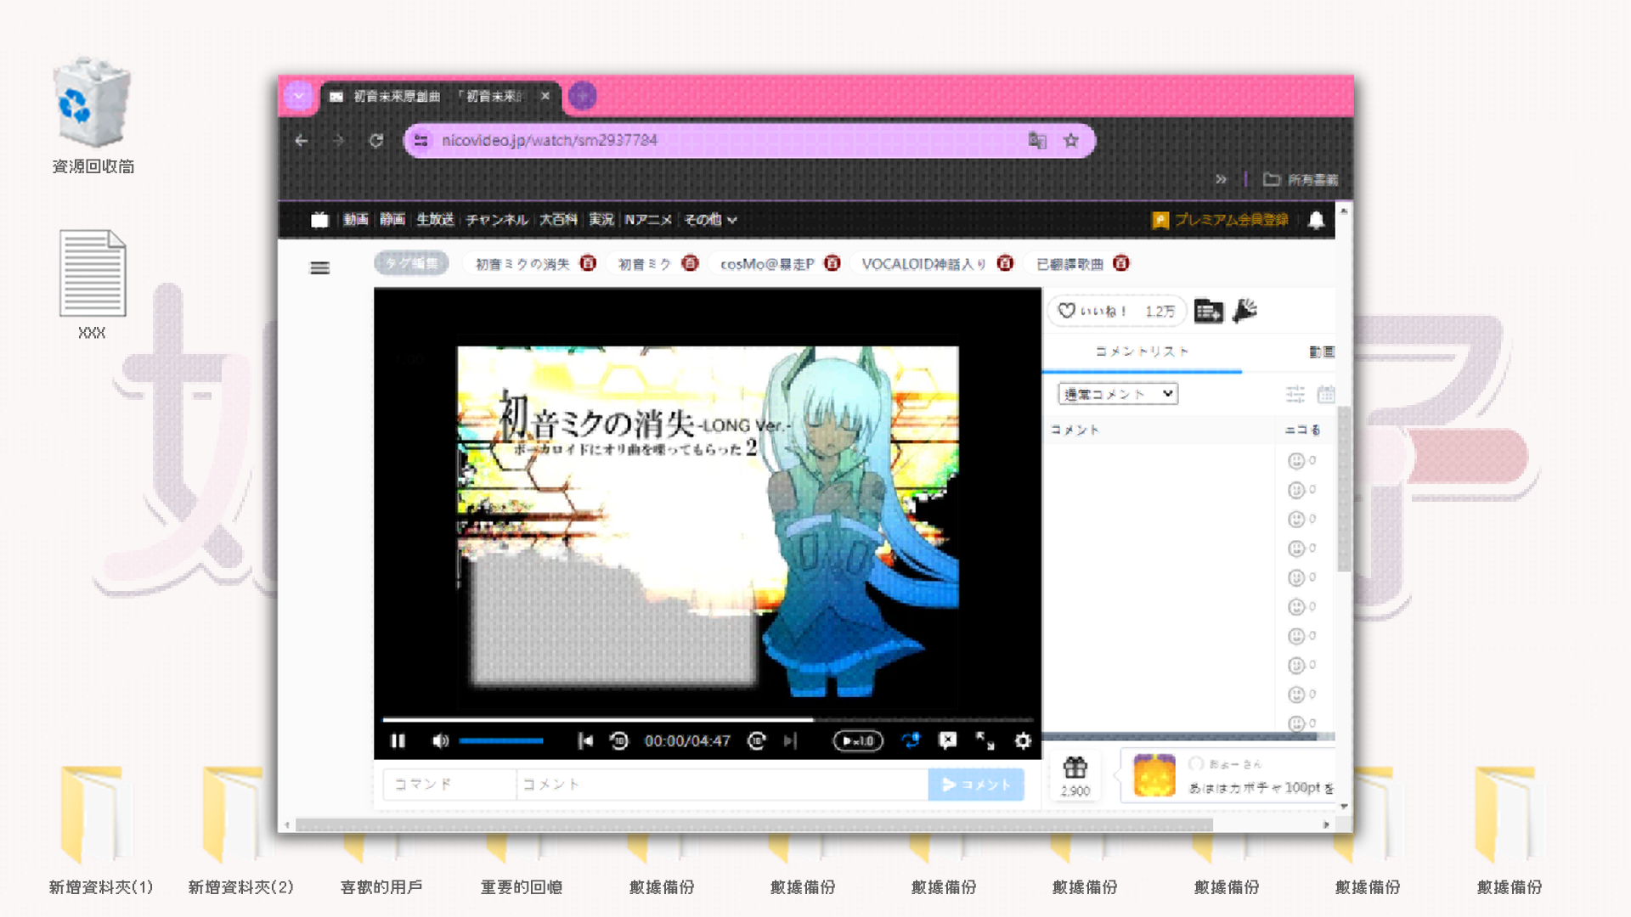Click プレミアム会員登録 link
The image size is (1631, 917).
[x=1221, y=220]
